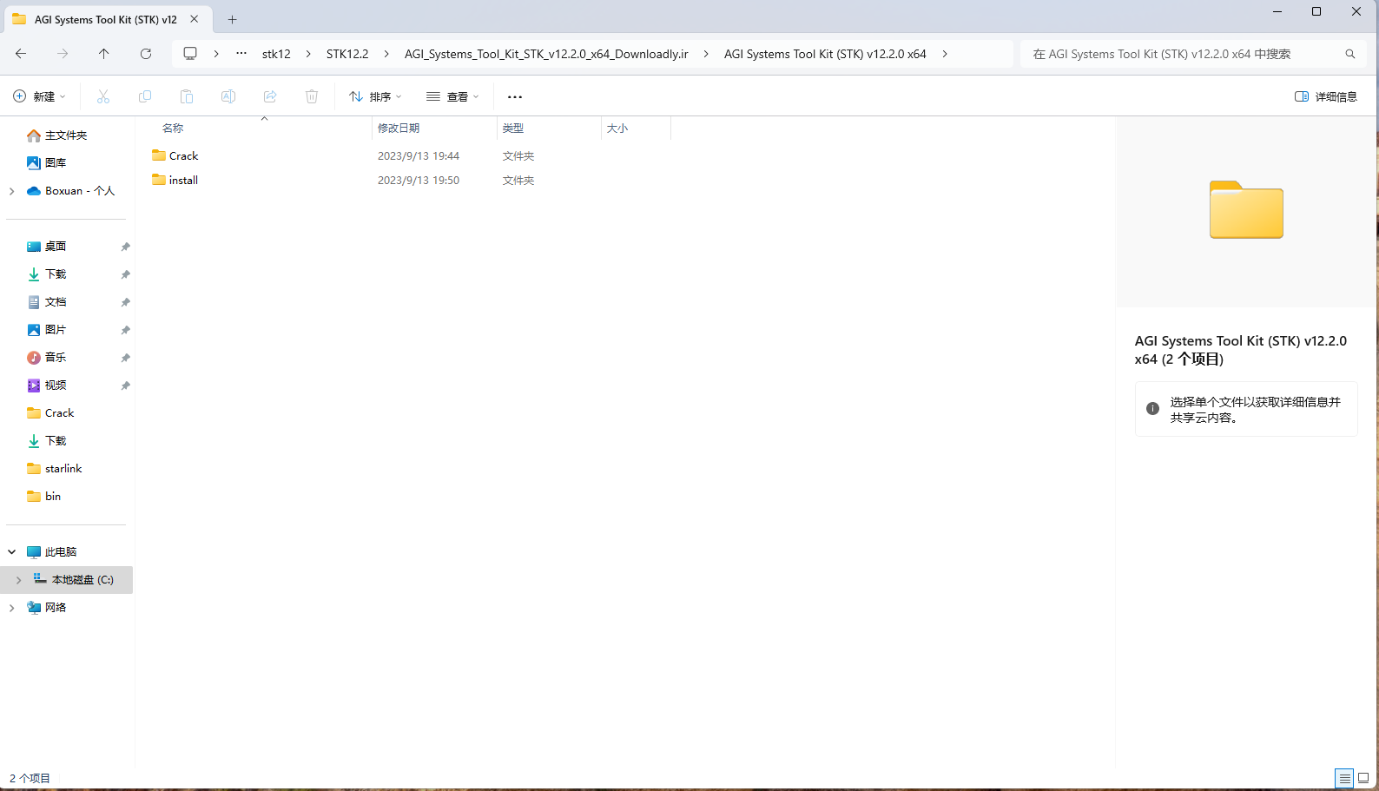
Task: Open the See more options menu
Action: pos(515,96)
